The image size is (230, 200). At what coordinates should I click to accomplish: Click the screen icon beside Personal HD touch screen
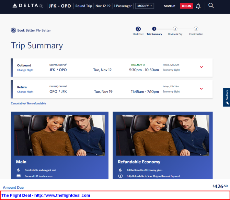tap(19, 176)
